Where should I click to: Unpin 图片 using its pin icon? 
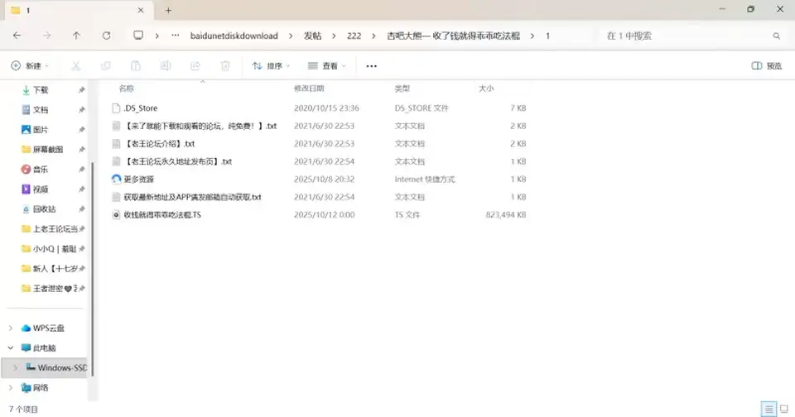tap(82, 130)
